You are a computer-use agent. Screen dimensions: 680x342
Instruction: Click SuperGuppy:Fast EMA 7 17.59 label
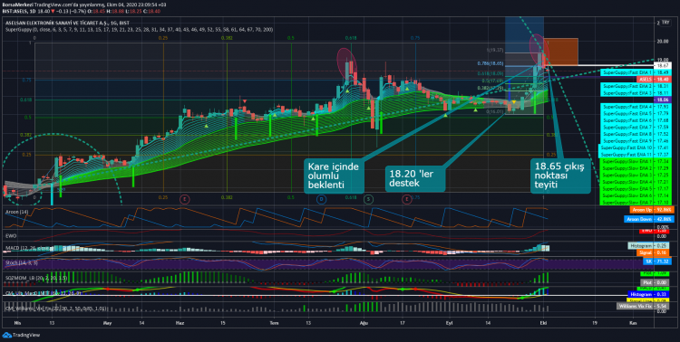click(636, 127)
